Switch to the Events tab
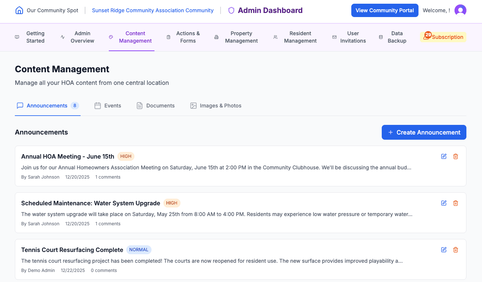482x282 pixels. [x=108, y=106]
